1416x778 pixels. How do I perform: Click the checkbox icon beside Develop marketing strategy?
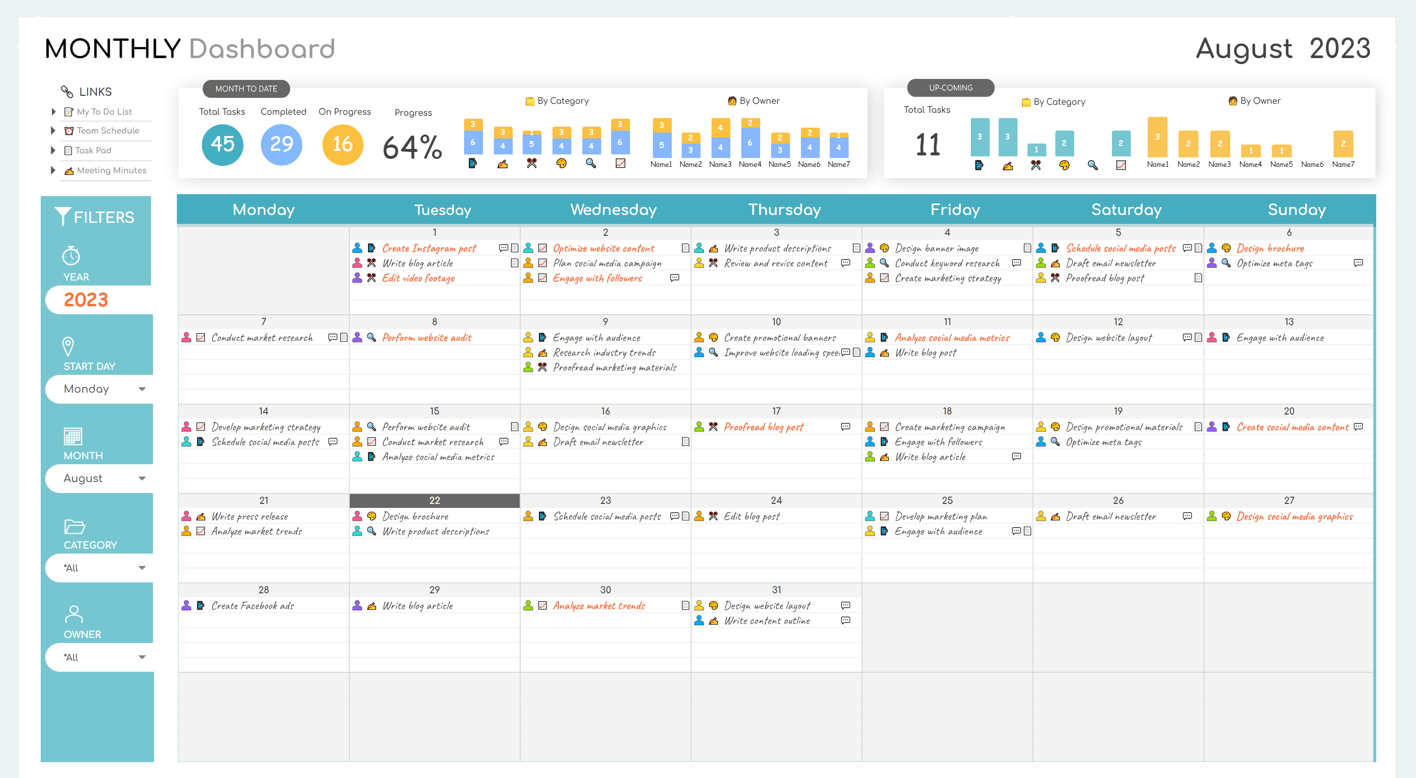click(201, 426)
